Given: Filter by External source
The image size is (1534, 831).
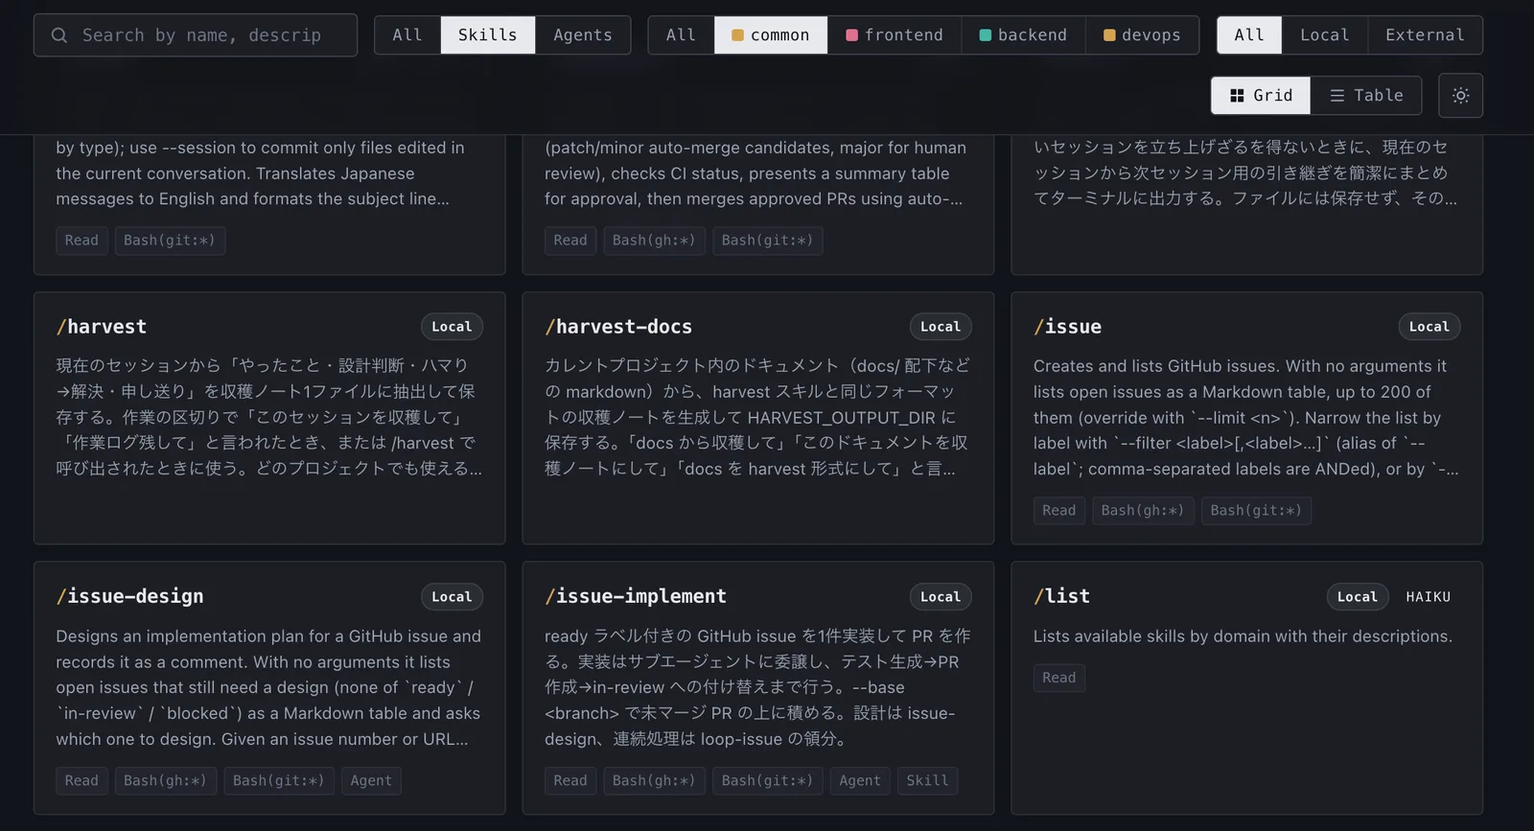Looking at the screenshot, I should [1425, 35].
